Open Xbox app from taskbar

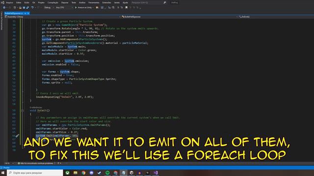click(x=68, y=173)
